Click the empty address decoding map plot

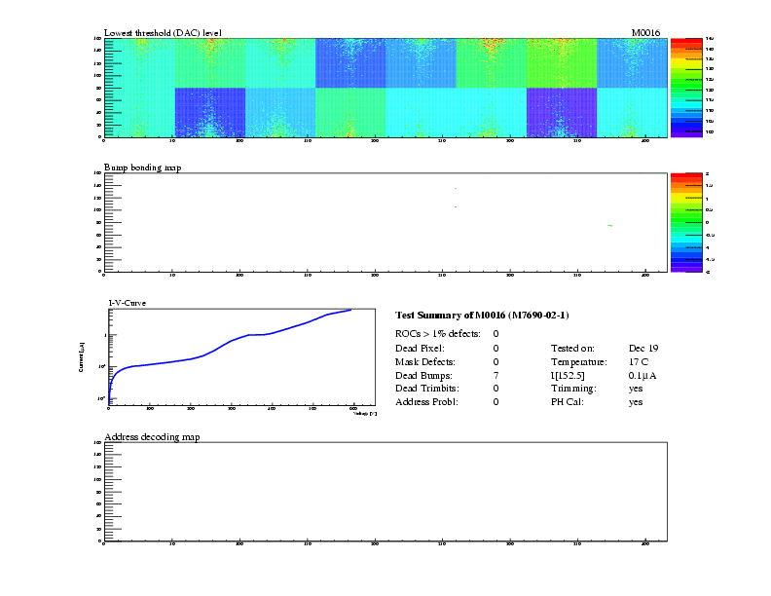pyautogui.click(x=385, y=492)
